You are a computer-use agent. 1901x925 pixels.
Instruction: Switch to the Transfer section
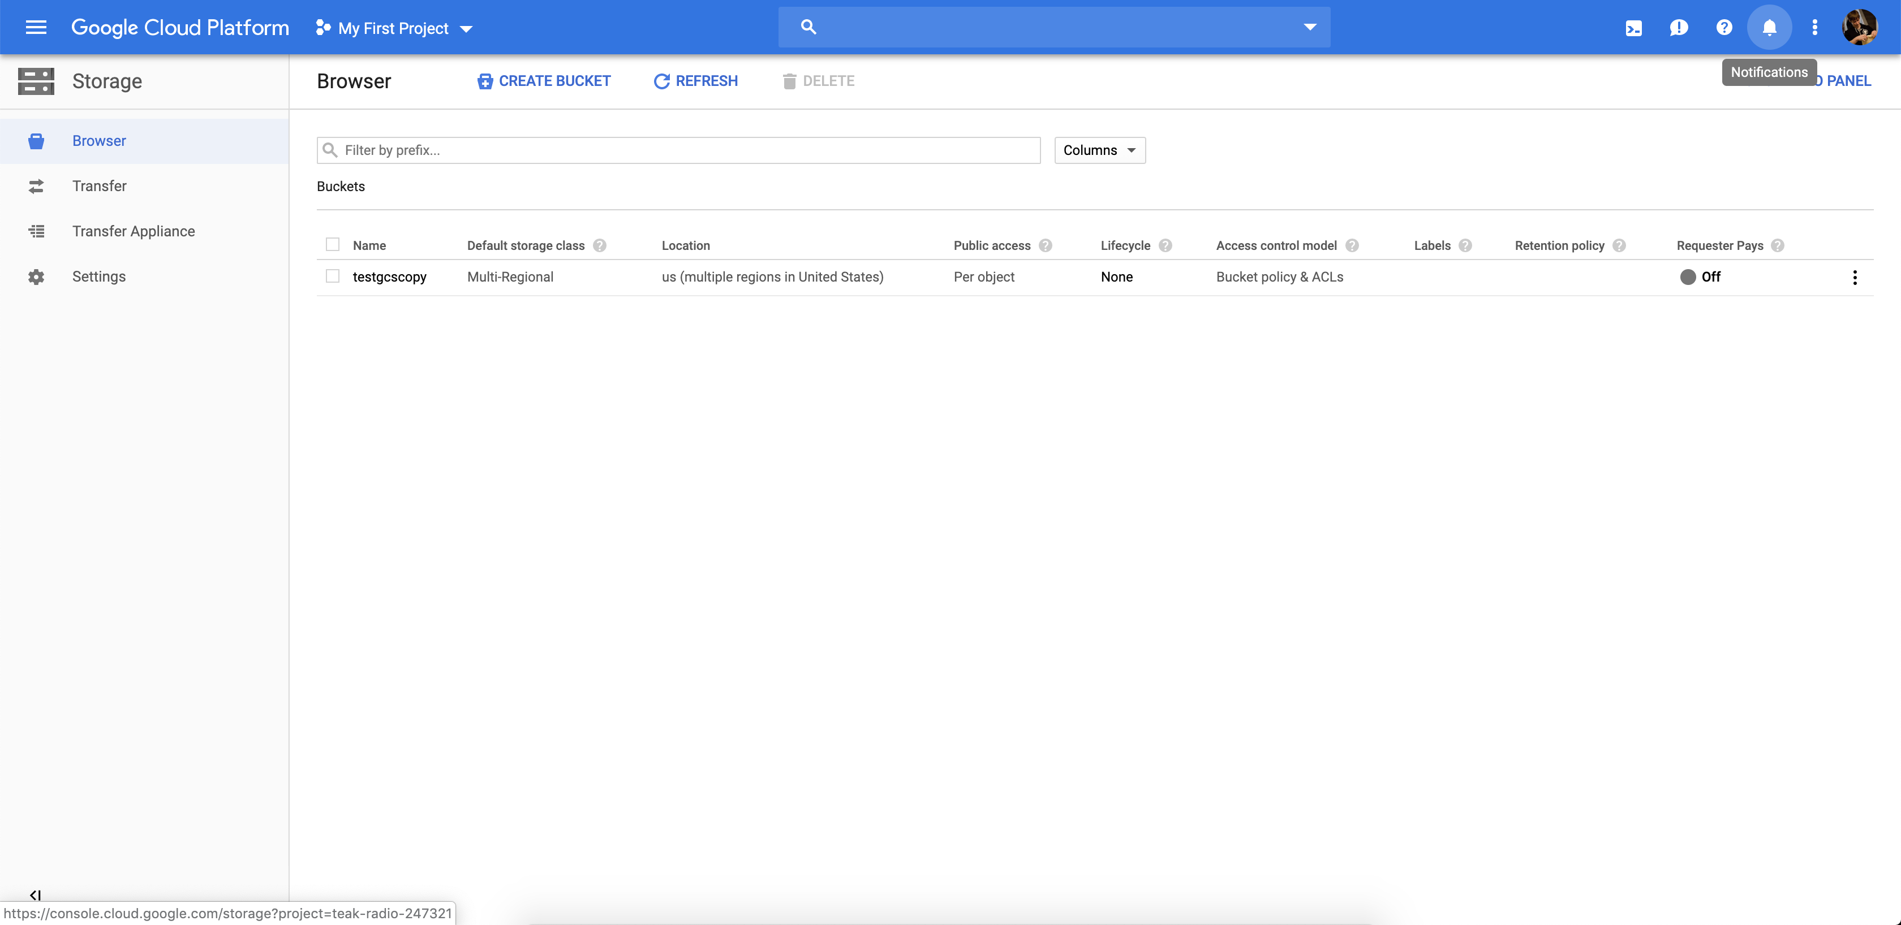click(99, 186)
